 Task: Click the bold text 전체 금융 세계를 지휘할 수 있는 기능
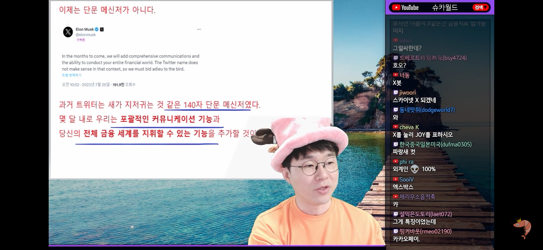146,133
